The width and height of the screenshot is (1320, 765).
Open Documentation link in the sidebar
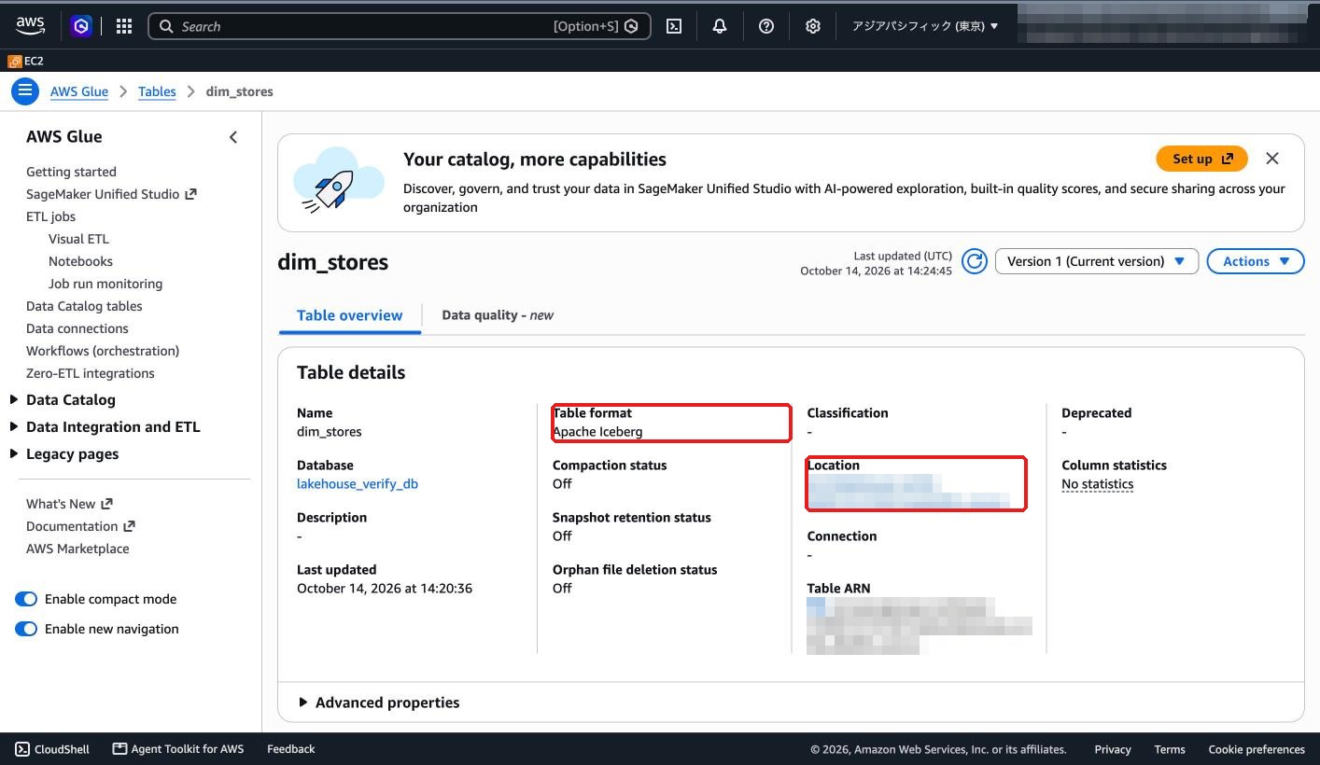80,526
